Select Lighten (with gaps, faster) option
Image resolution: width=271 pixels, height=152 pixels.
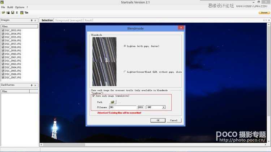[x=125, y=46]
